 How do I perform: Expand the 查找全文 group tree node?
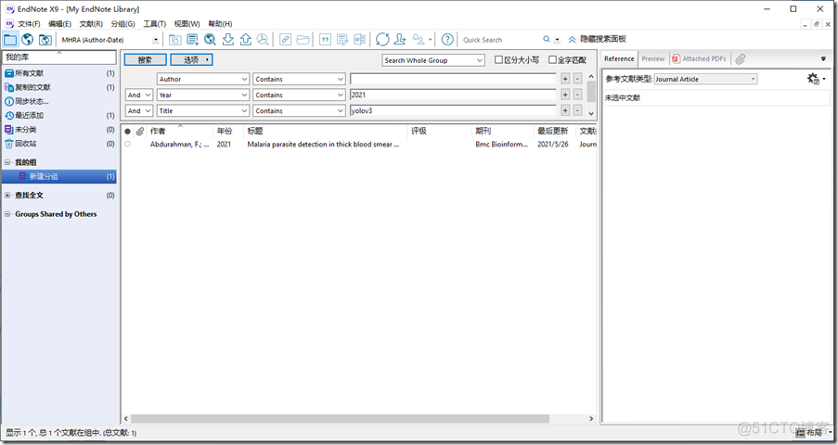[7, 196]
